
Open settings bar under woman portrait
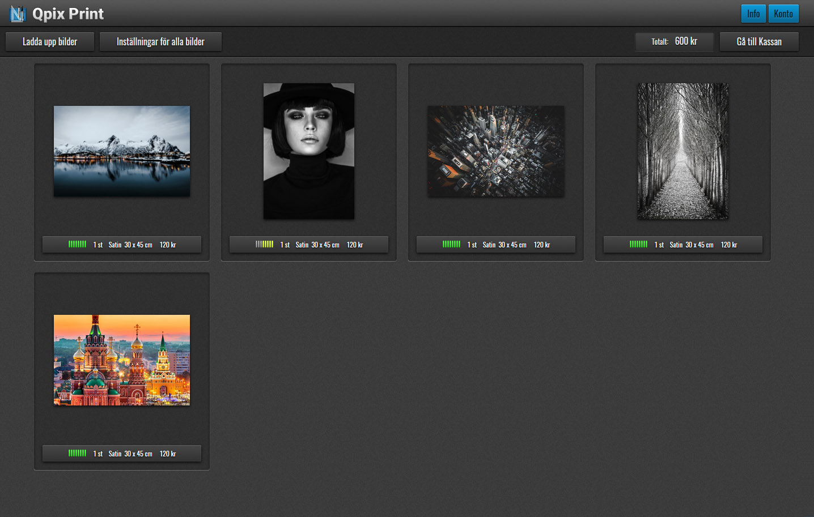click(309, 245)
